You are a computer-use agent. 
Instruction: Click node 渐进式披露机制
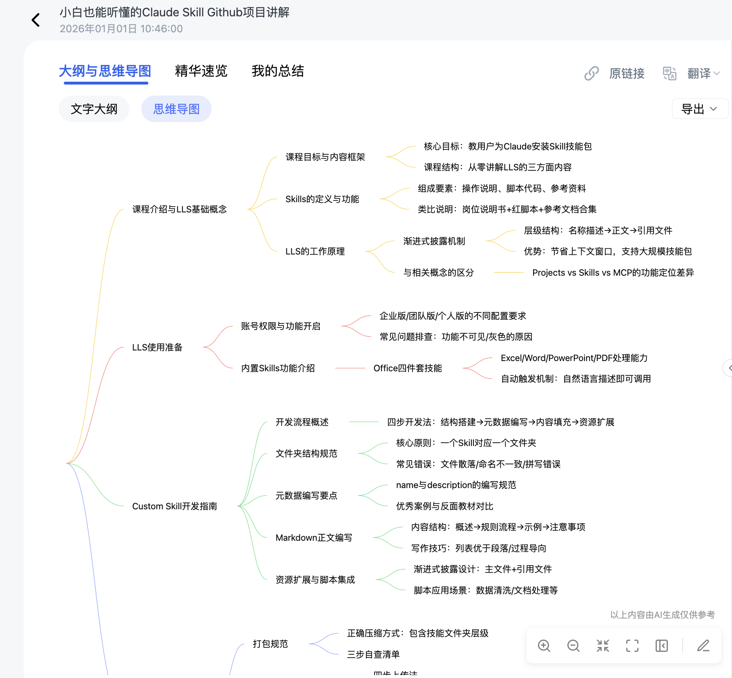[434, 241]
